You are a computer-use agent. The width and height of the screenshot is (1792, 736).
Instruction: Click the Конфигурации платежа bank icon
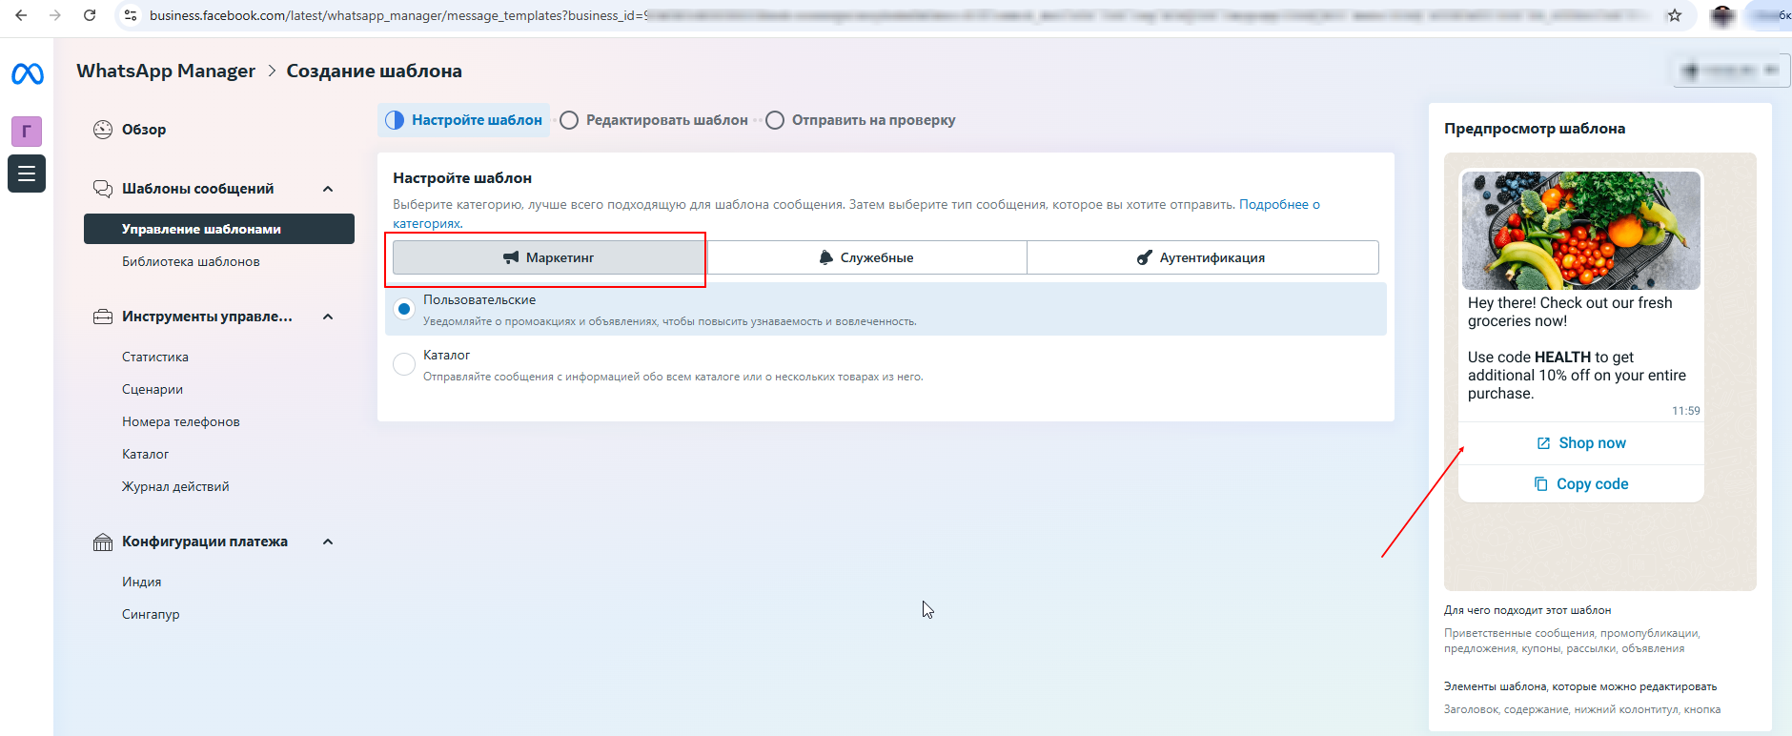click(x=103, y=542)
